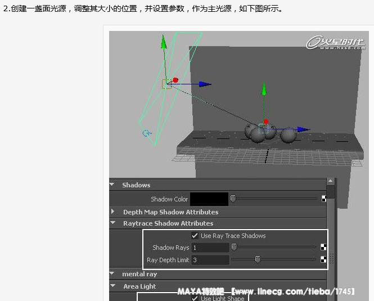Click the Ray Depth Limit slider handle
The image size is (374, 301).
258,259
